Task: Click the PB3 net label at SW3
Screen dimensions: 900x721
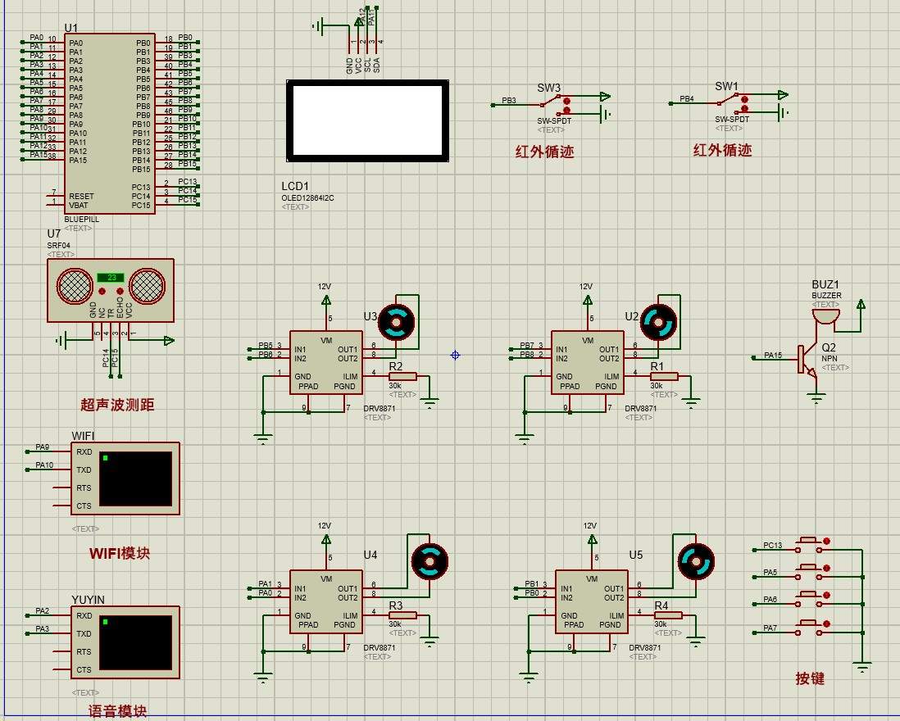Action: tap(508, 101)
